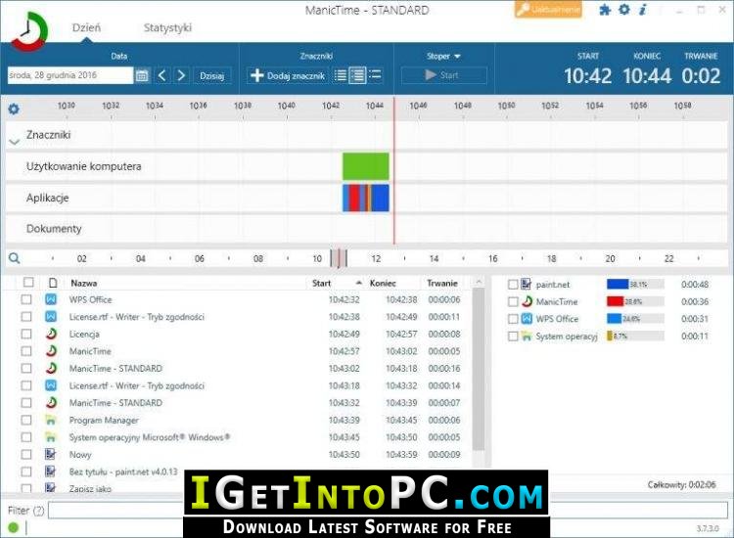
Task: Click the Aplikacje colored timeline block
Action: click(366, 198)
